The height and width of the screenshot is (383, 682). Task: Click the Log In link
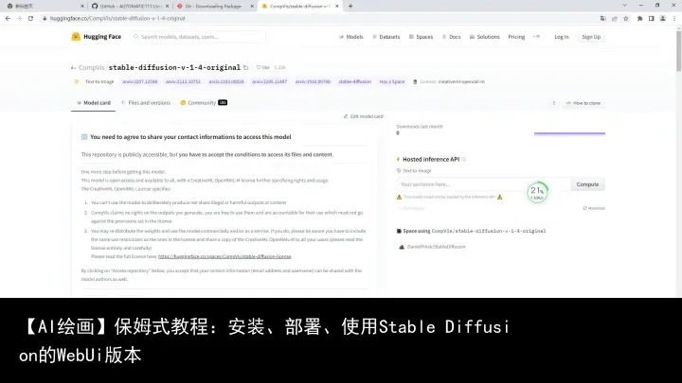561,37
